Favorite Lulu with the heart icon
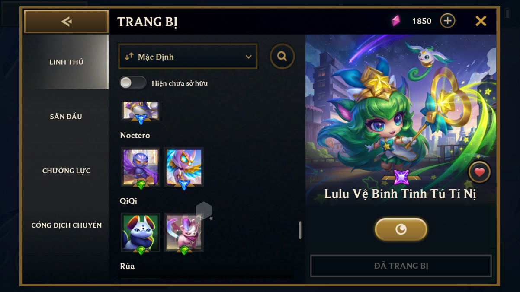520x292 pixels. coord(479,172)
